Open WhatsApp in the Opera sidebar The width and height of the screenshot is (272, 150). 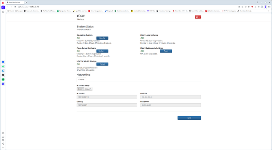(x=3, y=66)
